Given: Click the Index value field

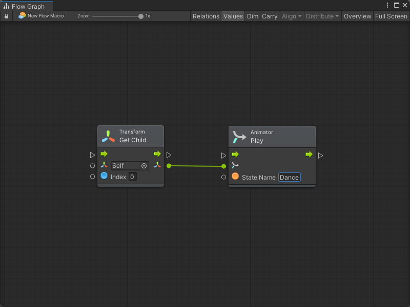Looking at the screenshot, I should click(x=132, y=177).
